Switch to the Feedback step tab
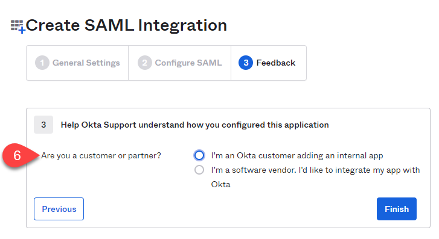 [x=269, y=63]
